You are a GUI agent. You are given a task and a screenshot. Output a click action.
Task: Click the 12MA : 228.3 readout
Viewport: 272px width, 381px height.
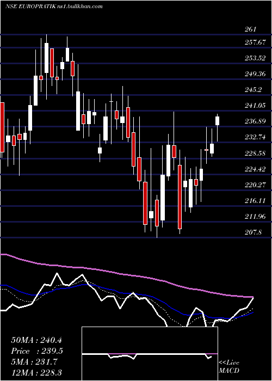tap(36, 372)
